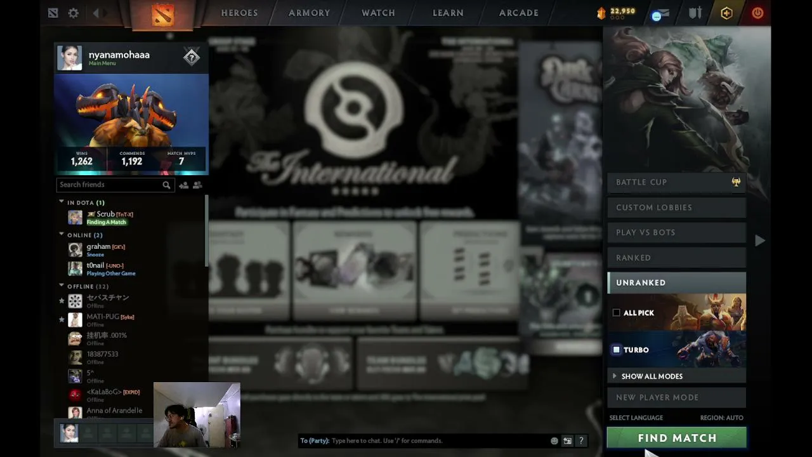This screenshot has height=457, width=812.
Task: Open the mail notifications envelope
Action: [660, 13]
